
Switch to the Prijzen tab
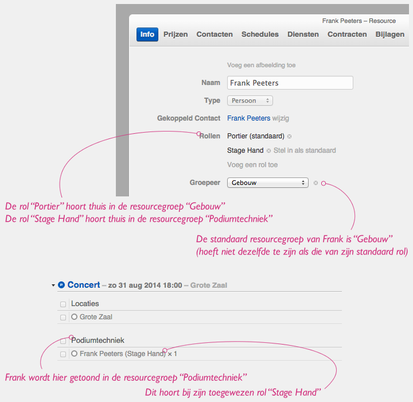click(x=176, y=34)
